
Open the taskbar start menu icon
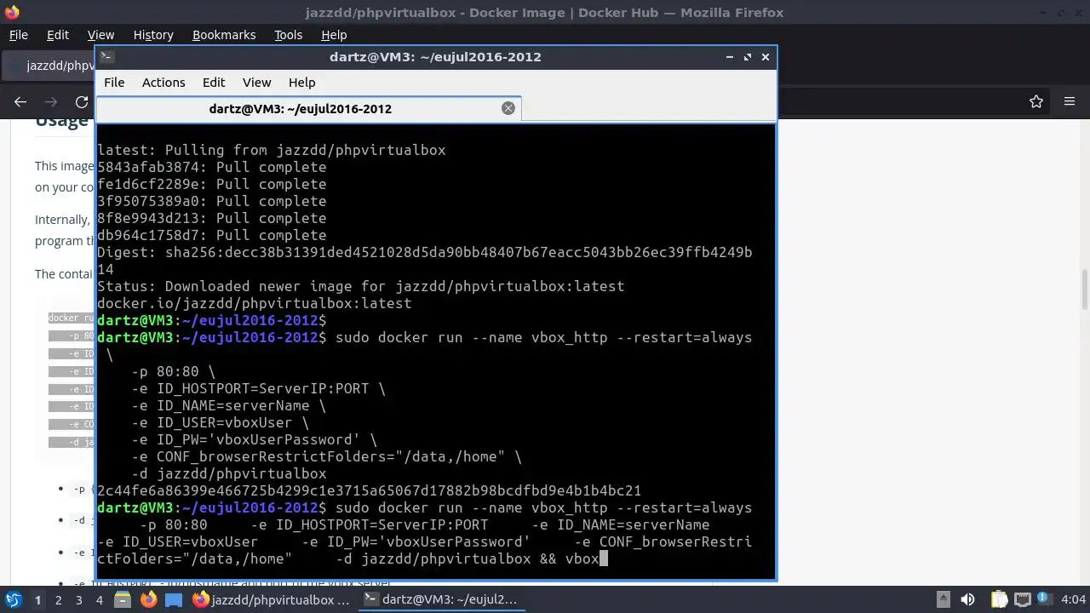13,599
